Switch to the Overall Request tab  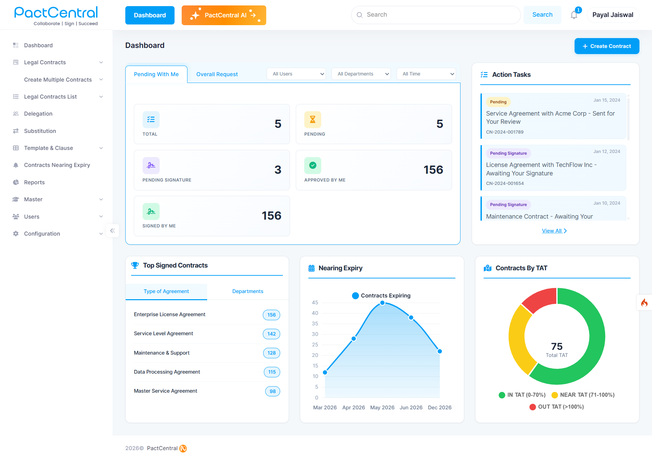(217, 74)
